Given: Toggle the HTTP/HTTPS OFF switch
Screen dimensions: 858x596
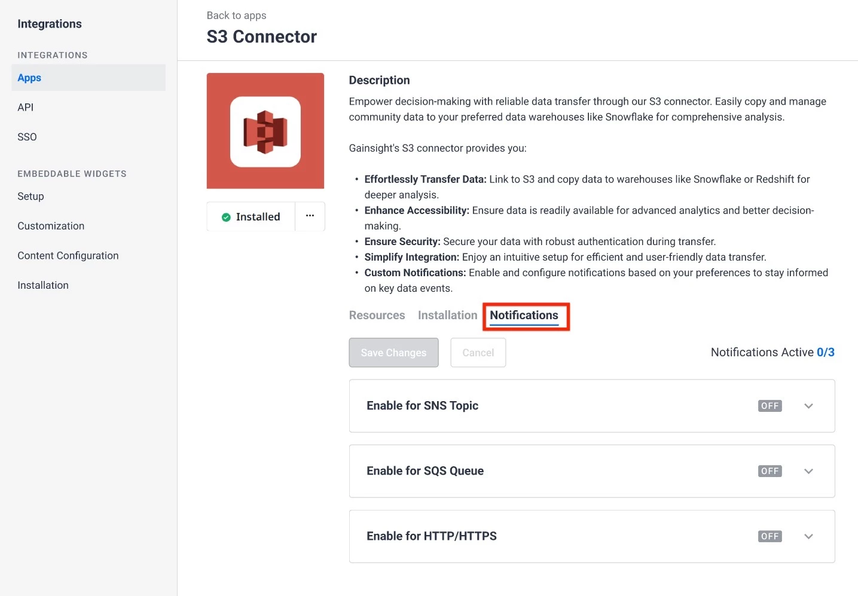Looking at the screenshot, I should coord(770,536).
